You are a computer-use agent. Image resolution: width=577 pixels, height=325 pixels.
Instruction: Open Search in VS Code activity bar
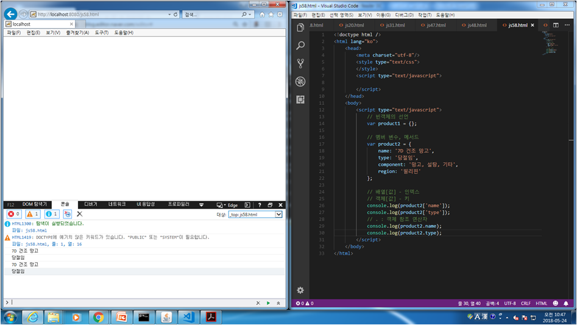tap(300, 46)
